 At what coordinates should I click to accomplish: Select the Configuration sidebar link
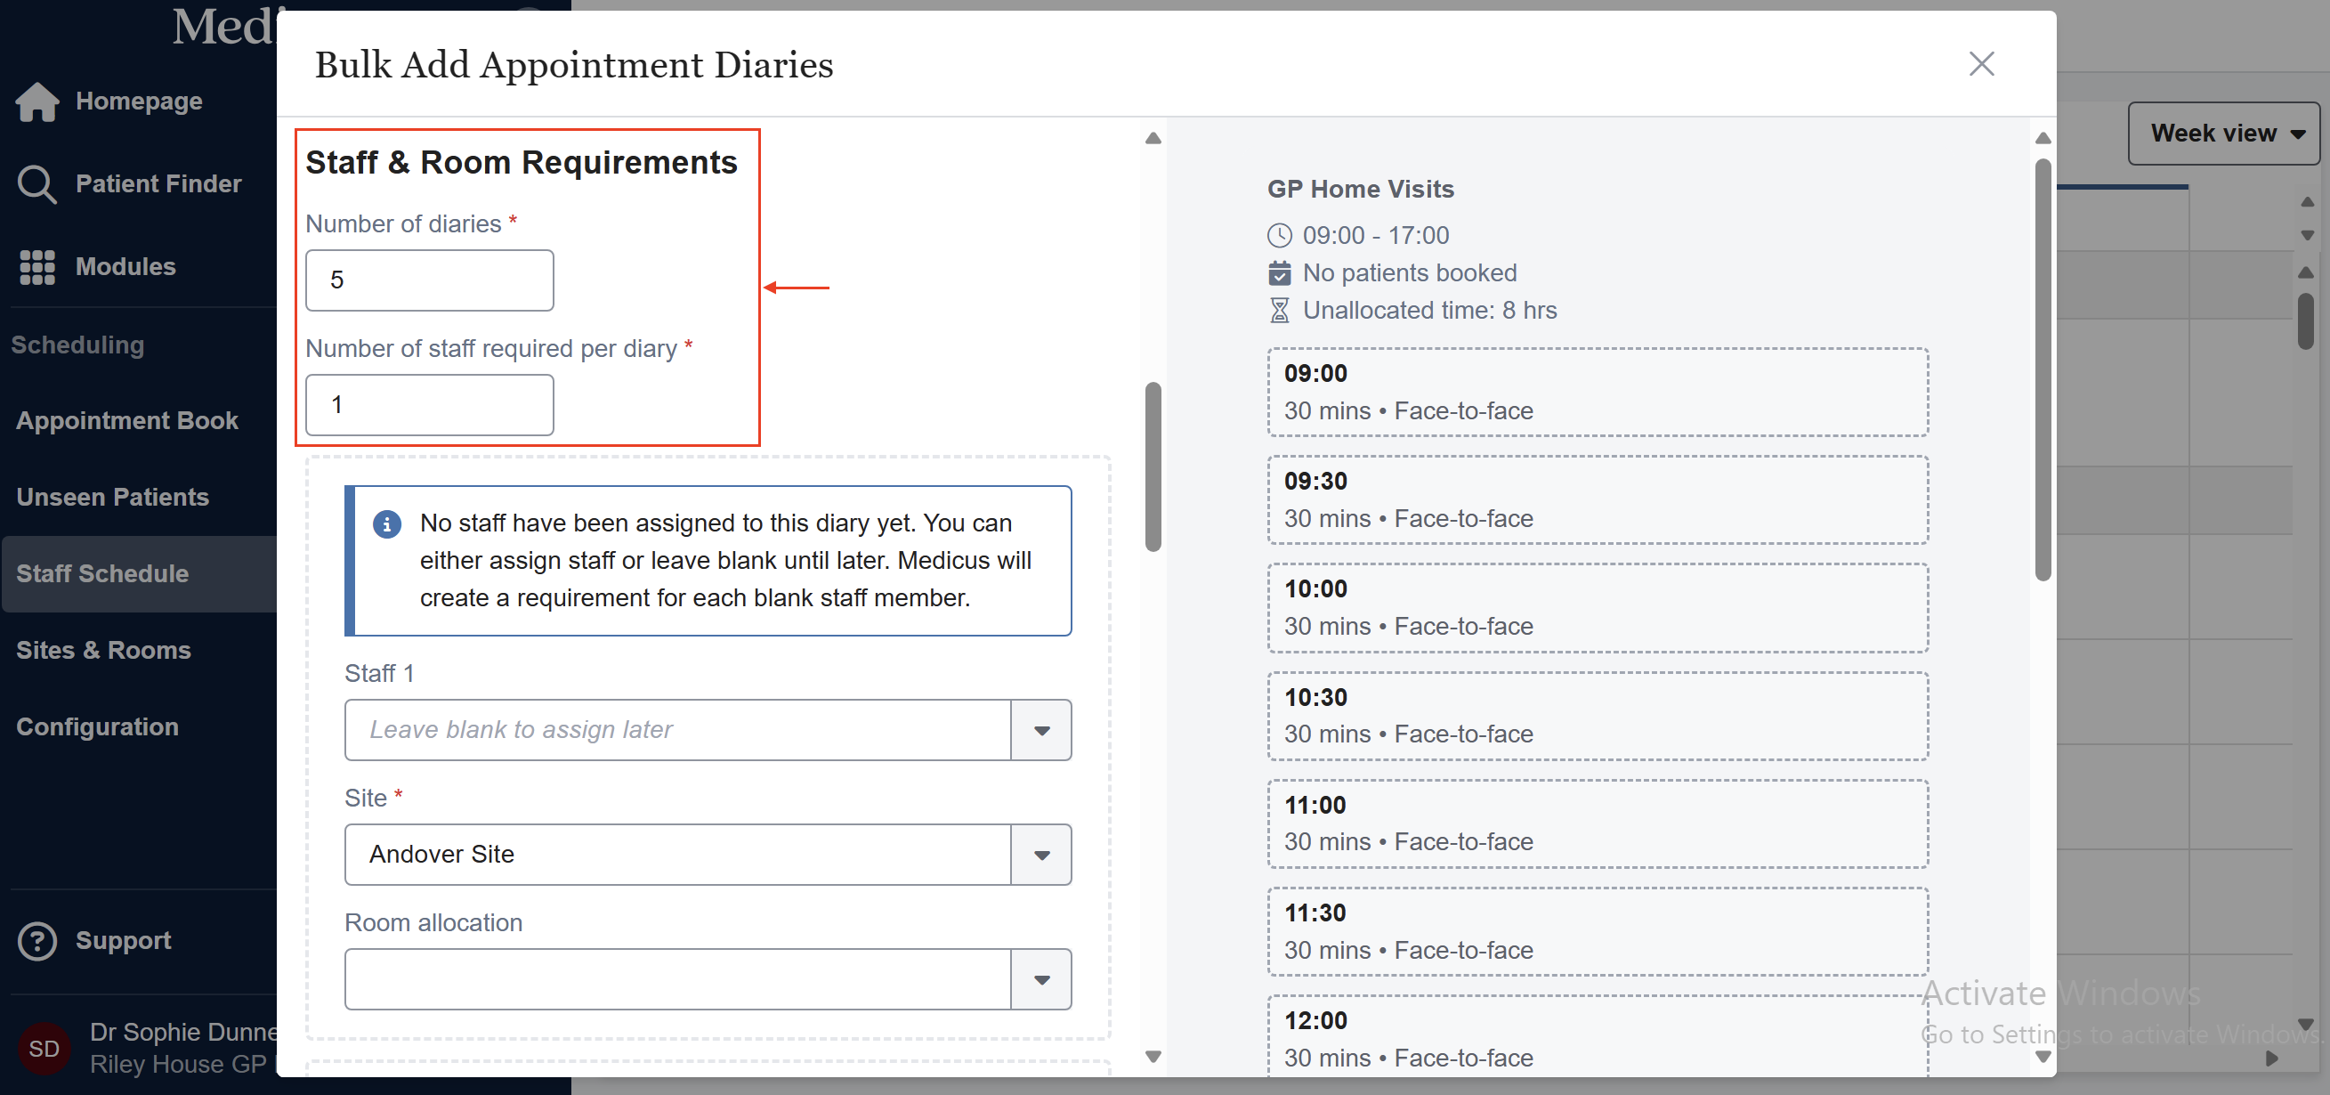coord(97,727)
